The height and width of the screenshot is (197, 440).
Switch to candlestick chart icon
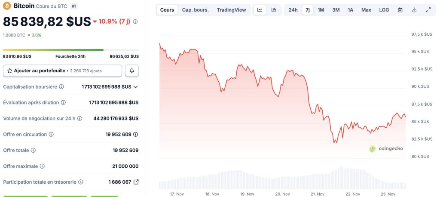(274, 10)
